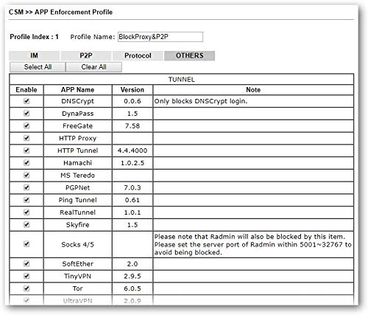Image resolution: width=368 pixels, height=315 pixels.
Task: Click the CSM >> APP Enforcement Profile heading
Action: 60,12
